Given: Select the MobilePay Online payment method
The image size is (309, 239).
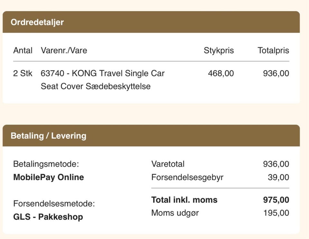Looking at the screenshot, I should coord(49,177).
